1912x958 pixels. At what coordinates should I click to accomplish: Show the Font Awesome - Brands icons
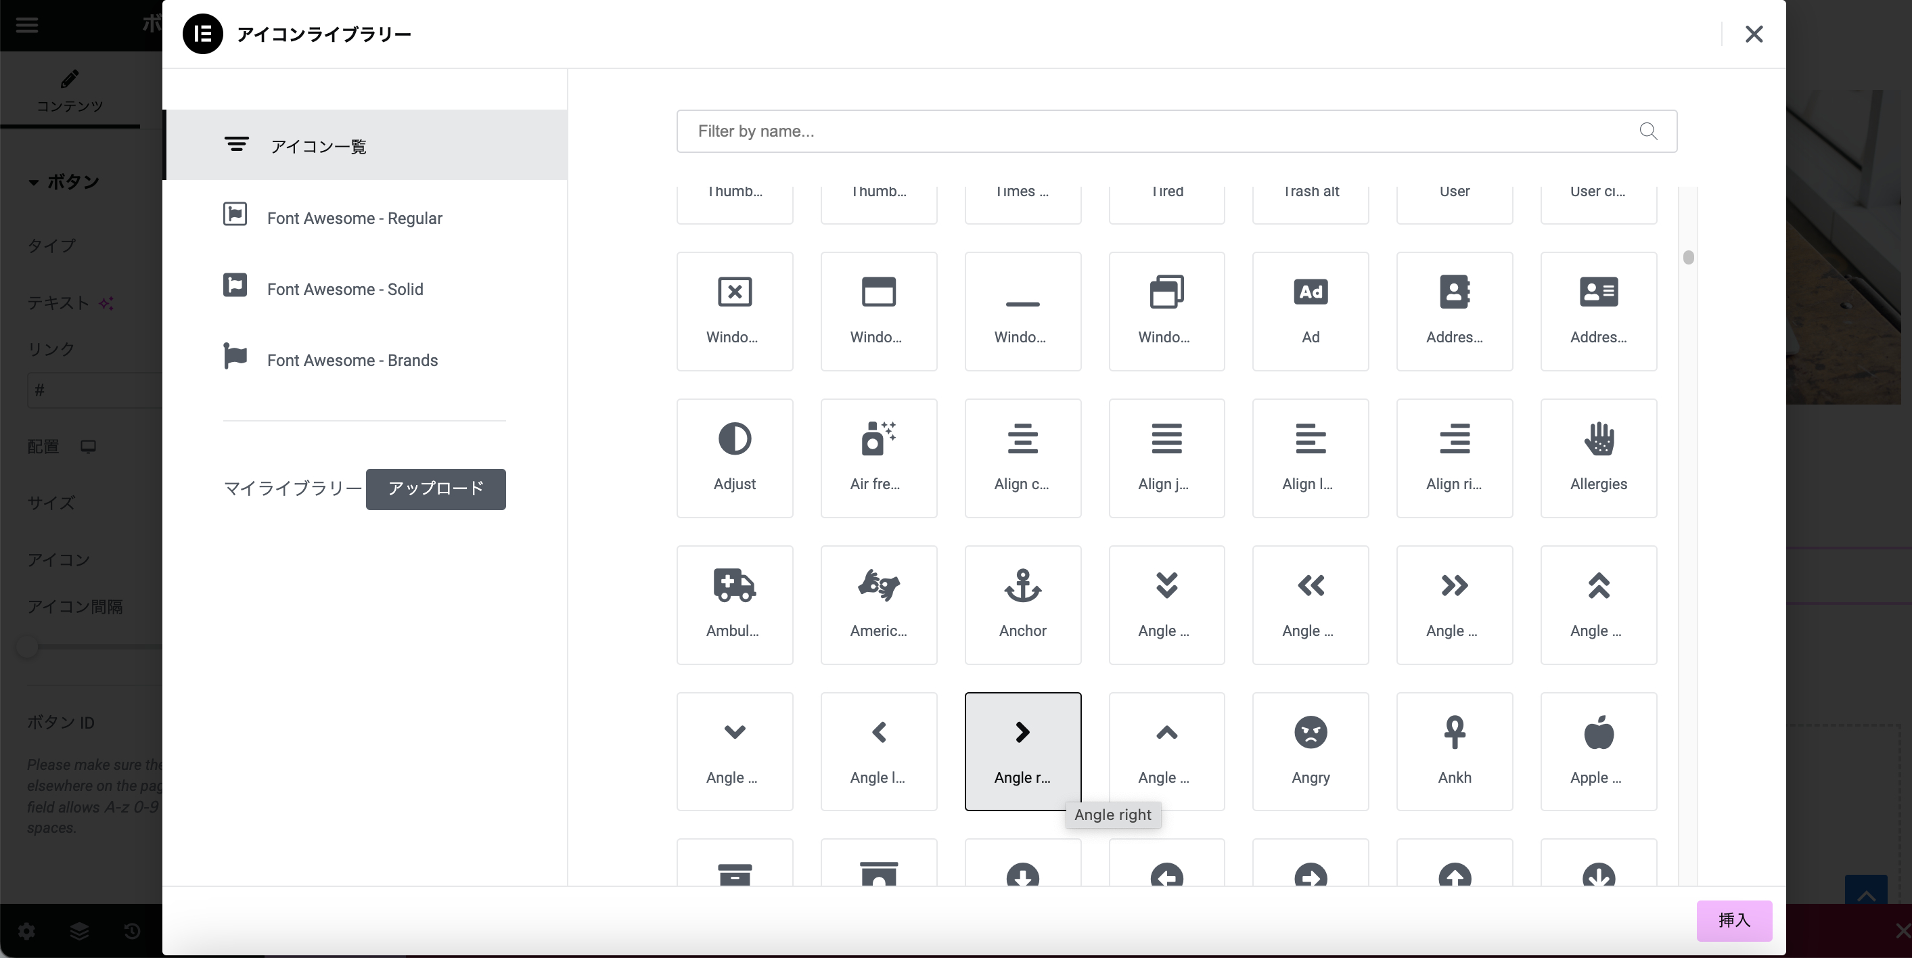[x=352, y=361]
